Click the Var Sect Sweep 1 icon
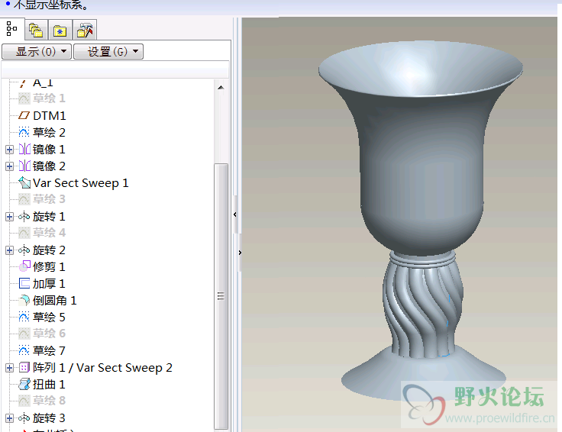The image size is (562, 432). 24,182
